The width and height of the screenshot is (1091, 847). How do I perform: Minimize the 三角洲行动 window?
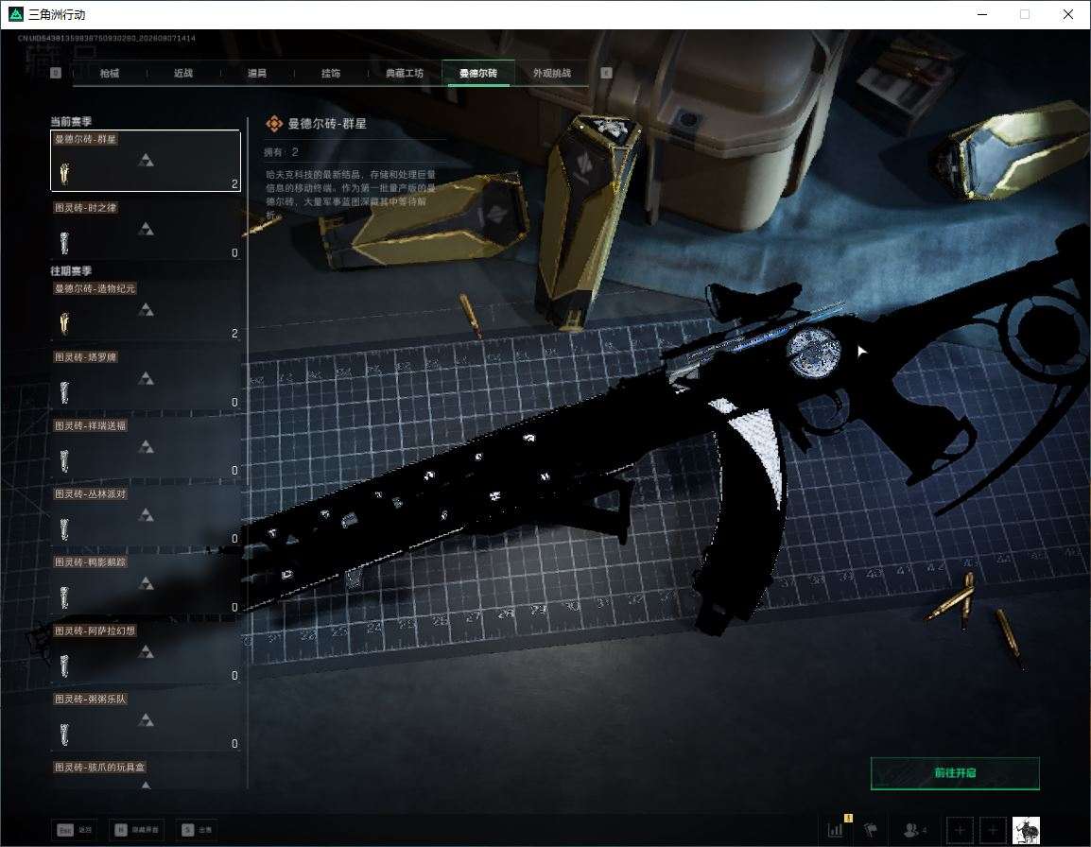tap(982, 14)
